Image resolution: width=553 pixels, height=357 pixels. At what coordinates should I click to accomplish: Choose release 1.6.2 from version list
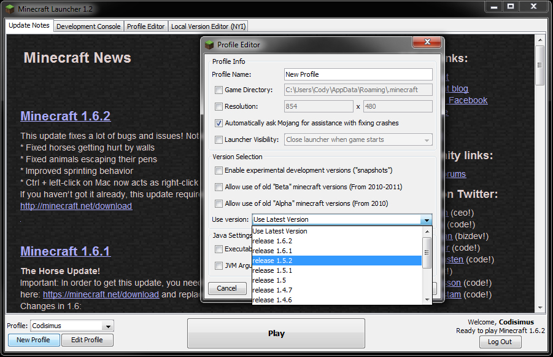337,241
